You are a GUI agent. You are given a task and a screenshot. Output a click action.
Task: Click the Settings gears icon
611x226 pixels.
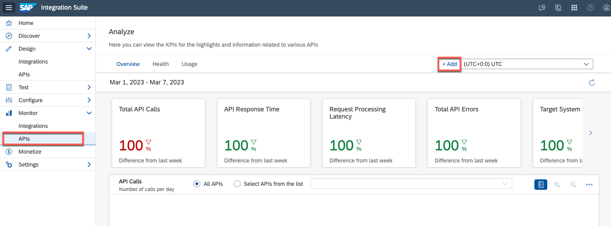pyautogui.click(x=9, y=164)
